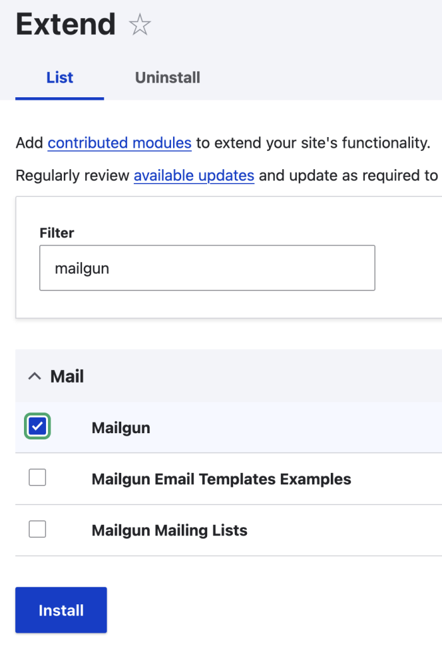Switch to the Uninstall tab
The height and width of the screenshot is (668, 442).
(x=167, y=77)
